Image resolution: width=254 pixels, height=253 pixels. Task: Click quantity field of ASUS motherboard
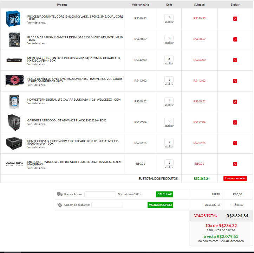(x=169, y=38)
